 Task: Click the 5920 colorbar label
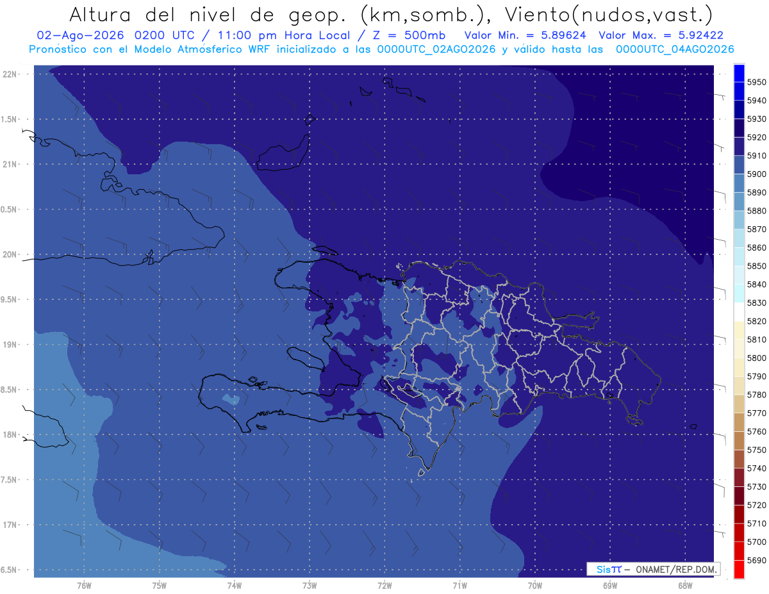pyautogui.click(x=757, y=138)
